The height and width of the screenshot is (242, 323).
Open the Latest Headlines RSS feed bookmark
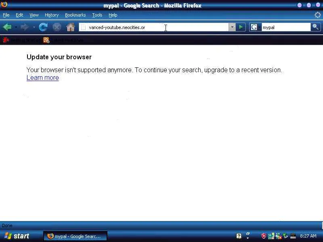[63, 40]
